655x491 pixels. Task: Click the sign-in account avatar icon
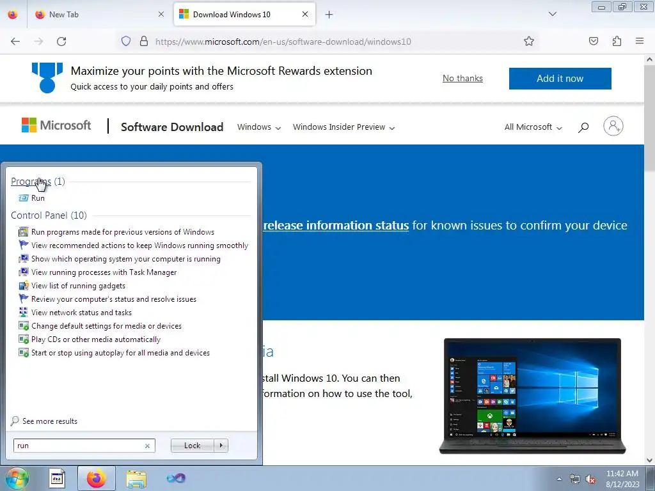pyautogui.click(x=613, y=126)
